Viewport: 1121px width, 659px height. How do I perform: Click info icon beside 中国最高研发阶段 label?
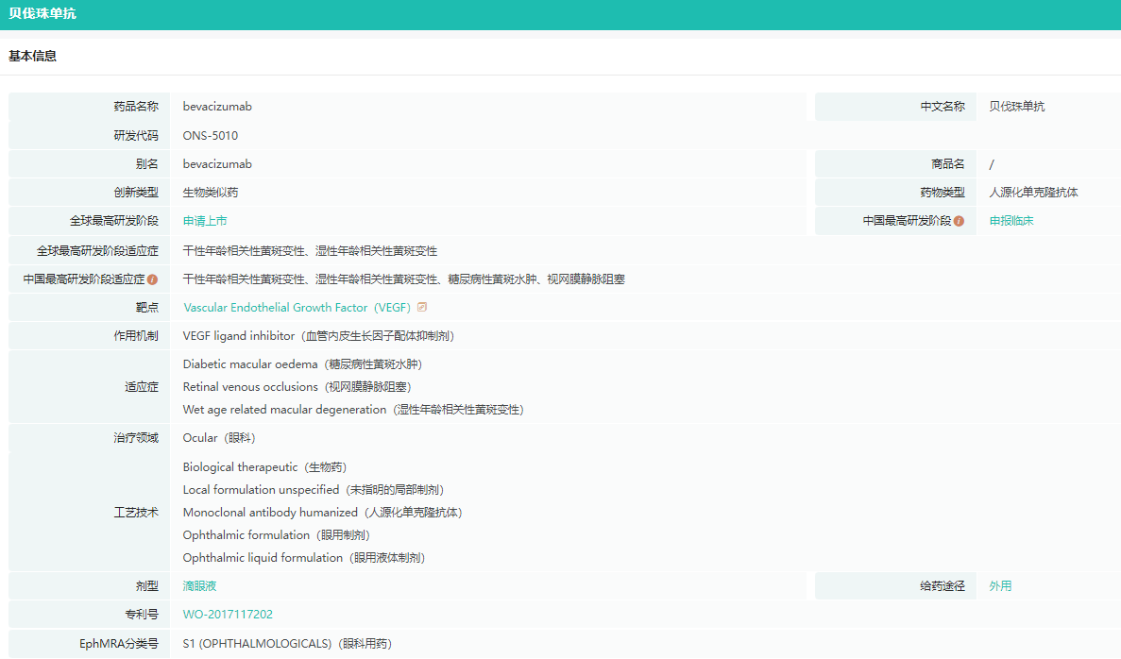click(x=959, y=221)
